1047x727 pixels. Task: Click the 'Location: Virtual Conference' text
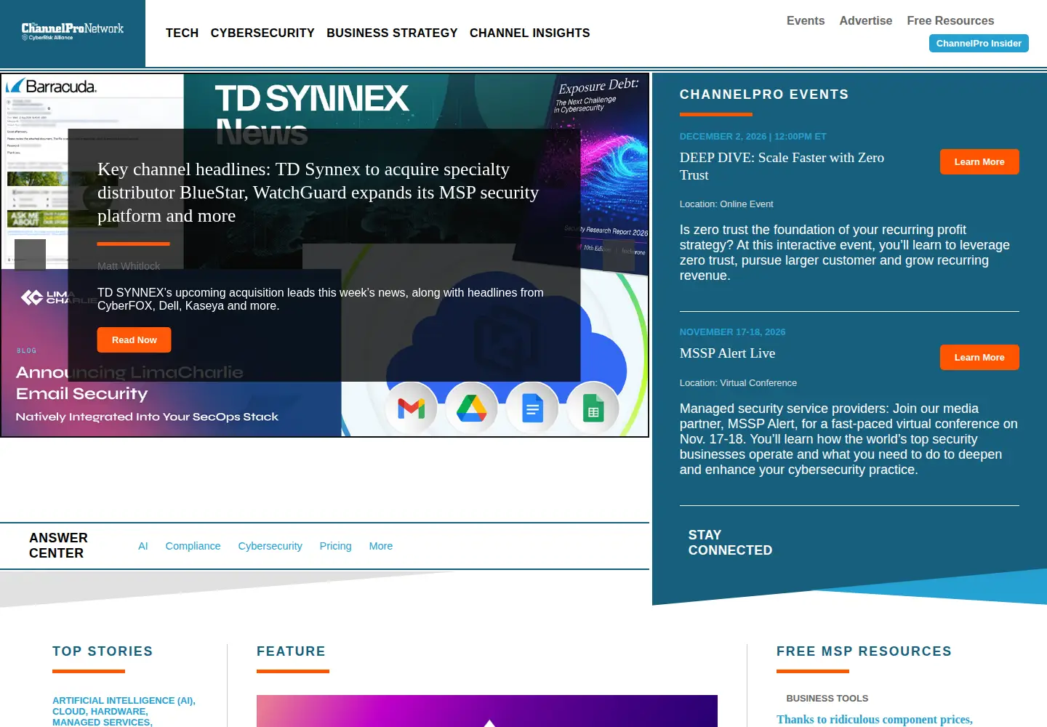(738, 383)
